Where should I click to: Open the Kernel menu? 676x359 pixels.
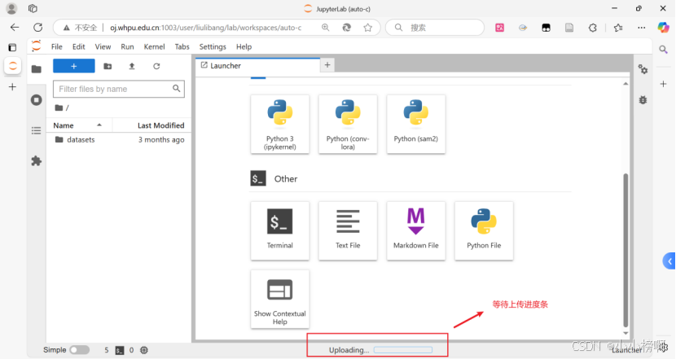tap(155, 46)
